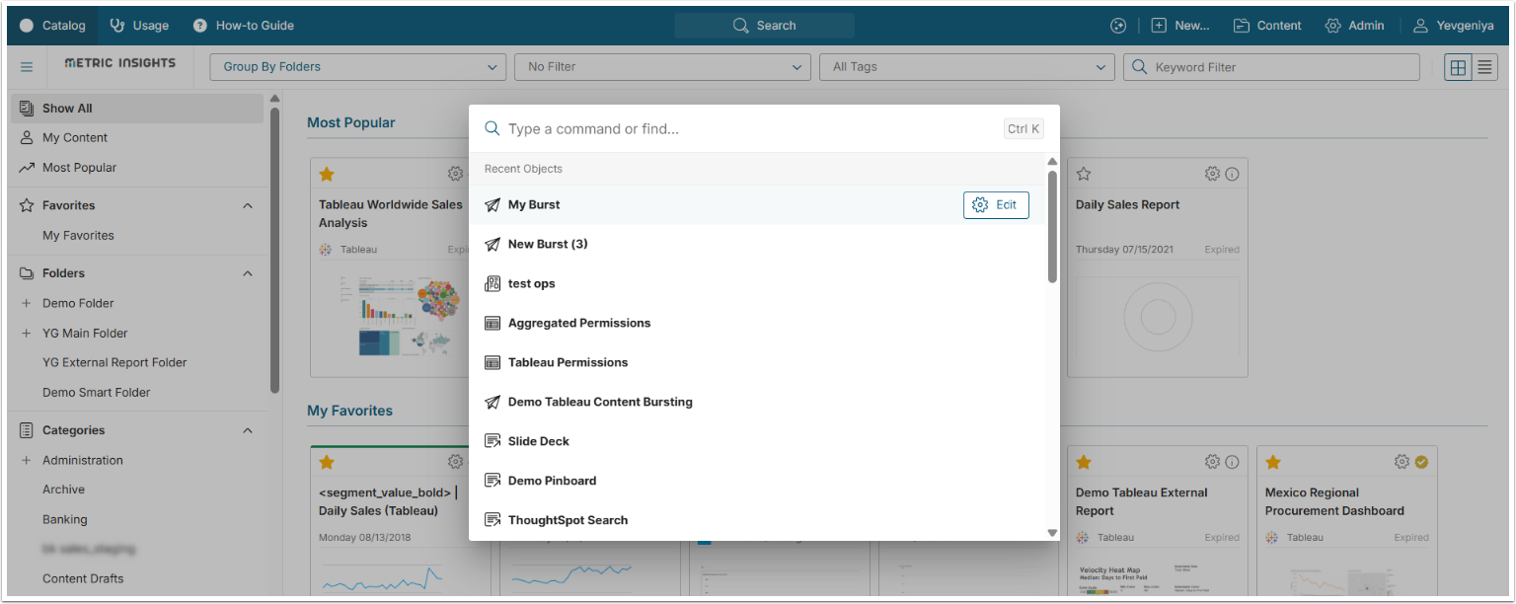The image size is (1516, 604).
Task: Click the hamburger menu icon beside Metric Insights
Action: (27, 67)
